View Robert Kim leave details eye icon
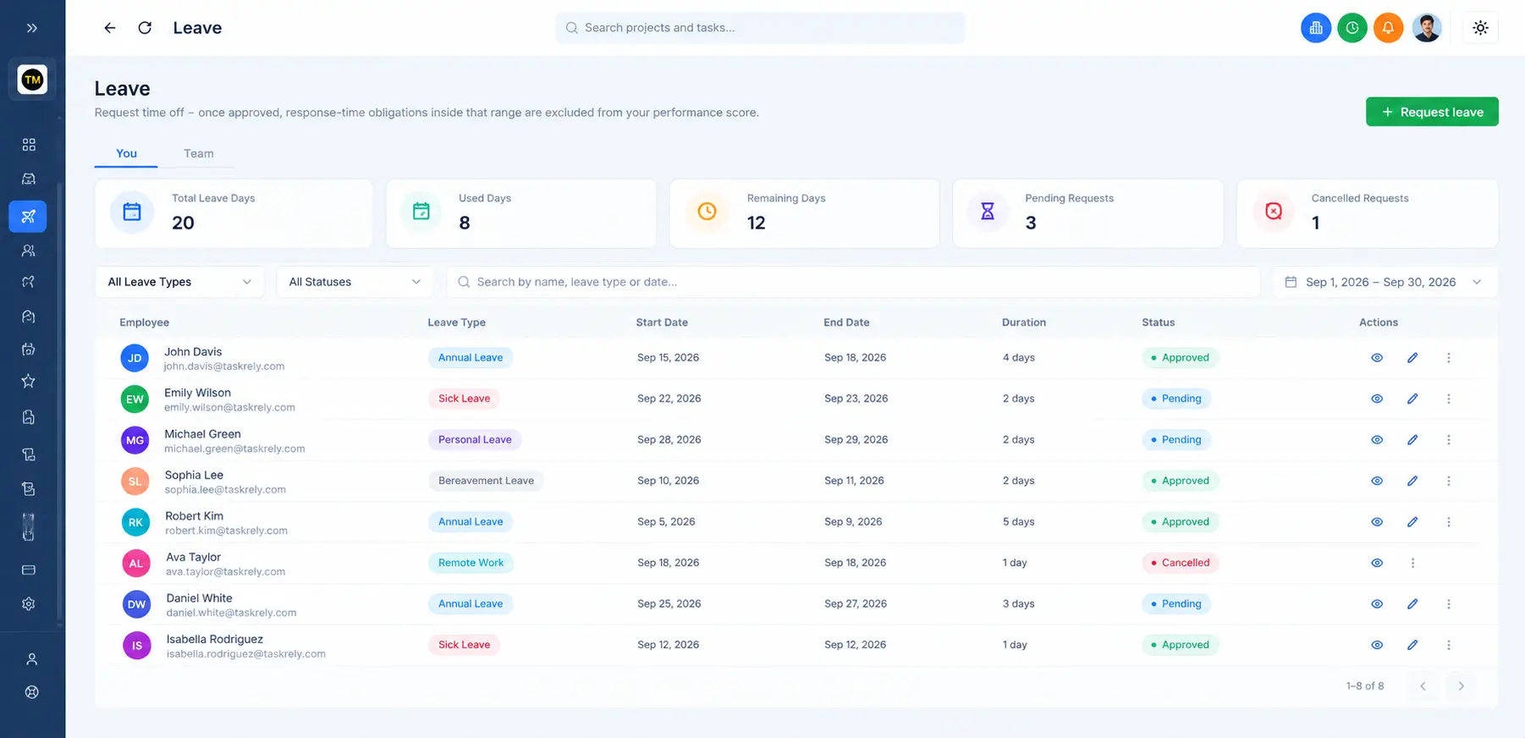Viewport: 1525px width, 738px height. (1377, 522)
